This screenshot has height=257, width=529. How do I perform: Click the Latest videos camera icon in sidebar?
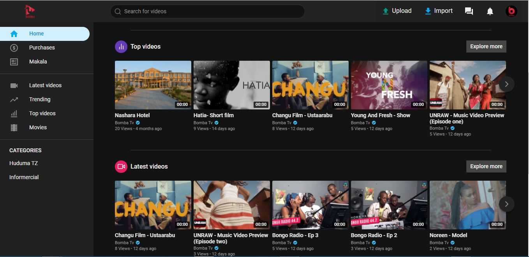click(14, 85)
